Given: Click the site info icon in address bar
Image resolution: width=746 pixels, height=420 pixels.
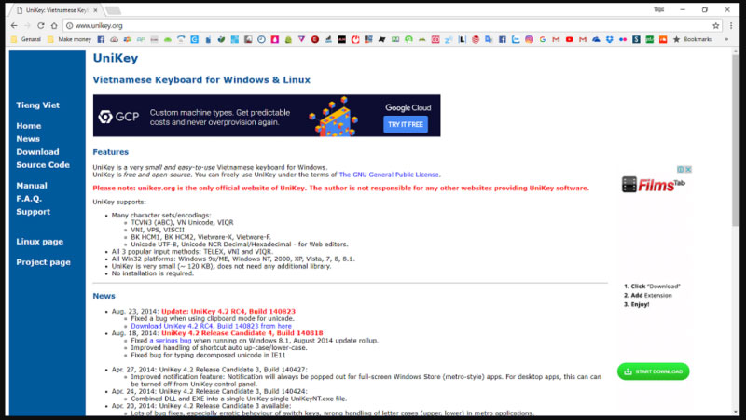Looking at the screenshot, I should pyautogui.click(x=69, y=25).
